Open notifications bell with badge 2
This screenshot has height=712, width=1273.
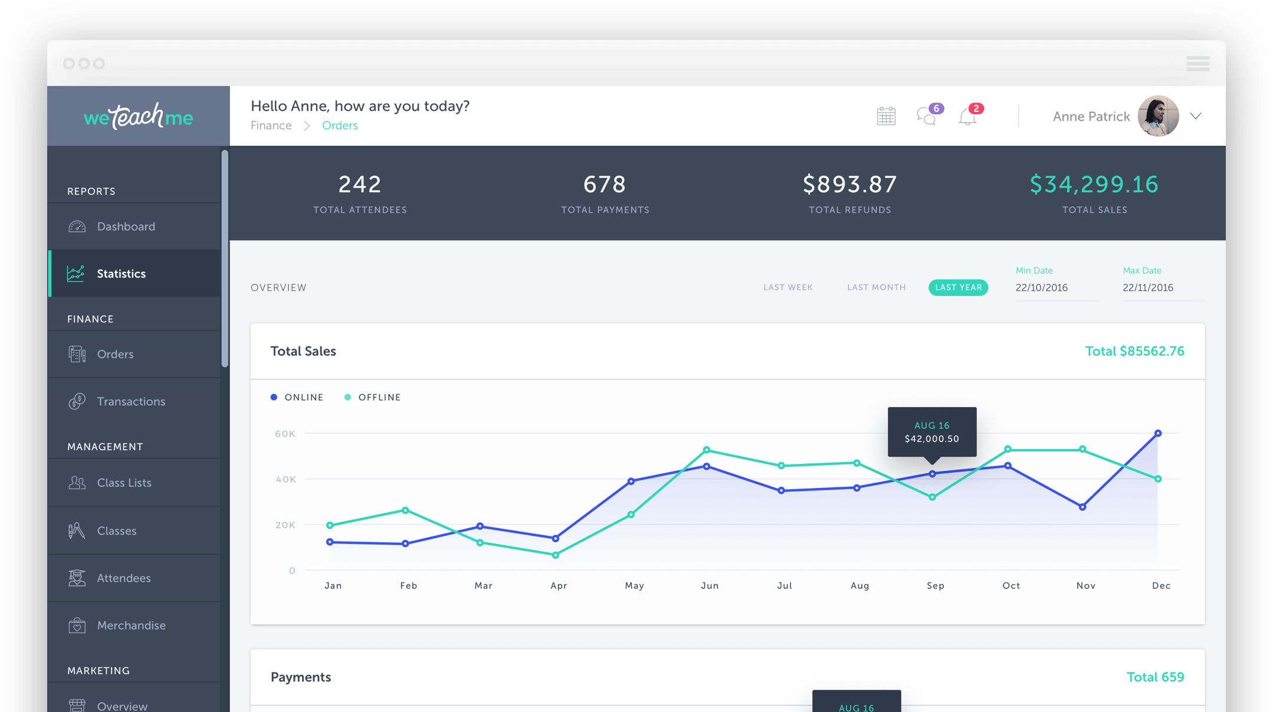[x=970, y=114]
